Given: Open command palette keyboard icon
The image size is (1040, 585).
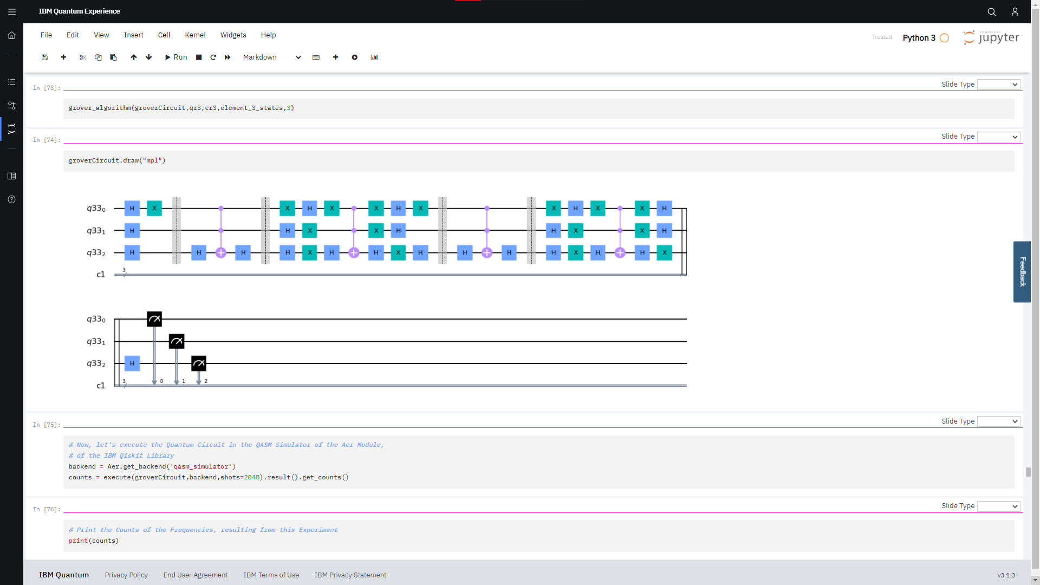Looking at the screenshot, I should click(316, 57).
